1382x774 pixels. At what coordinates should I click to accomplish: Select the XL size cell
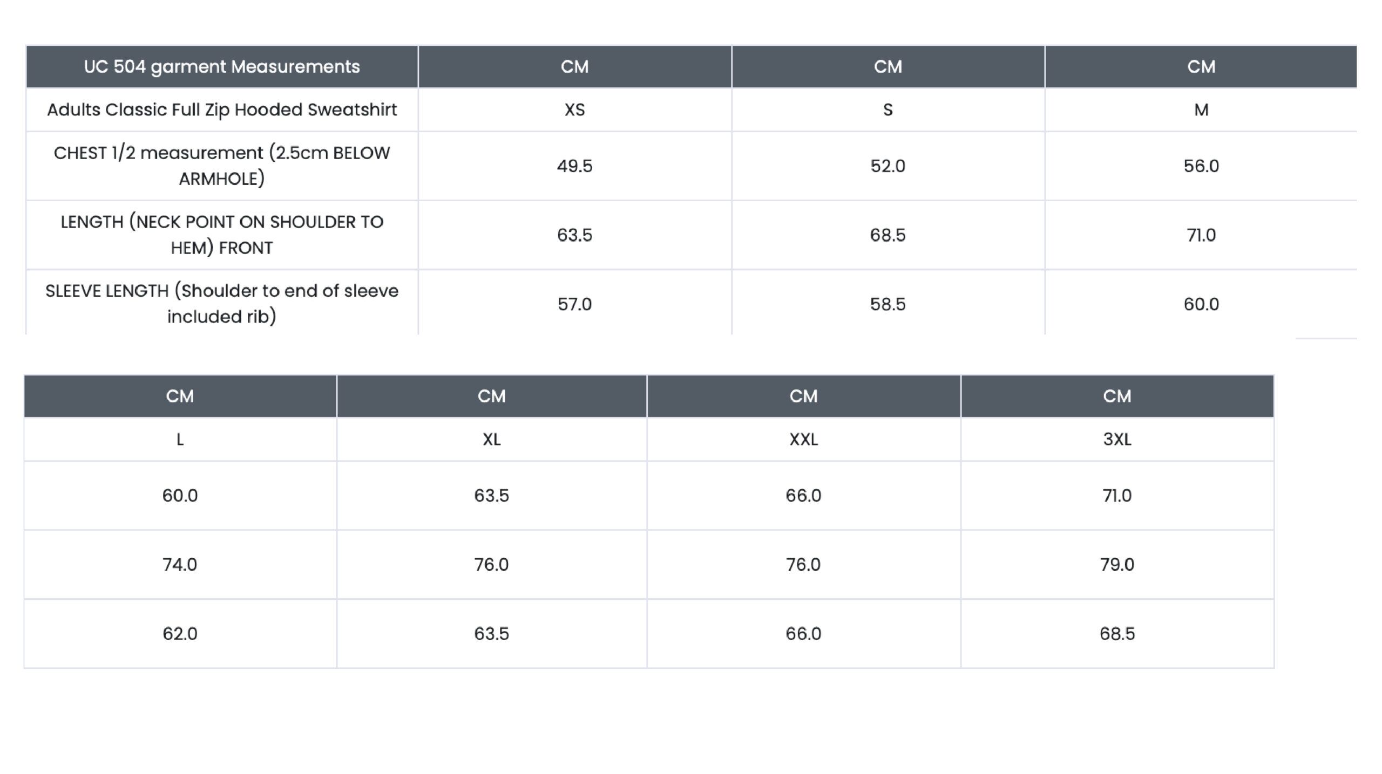click(492, 440)
